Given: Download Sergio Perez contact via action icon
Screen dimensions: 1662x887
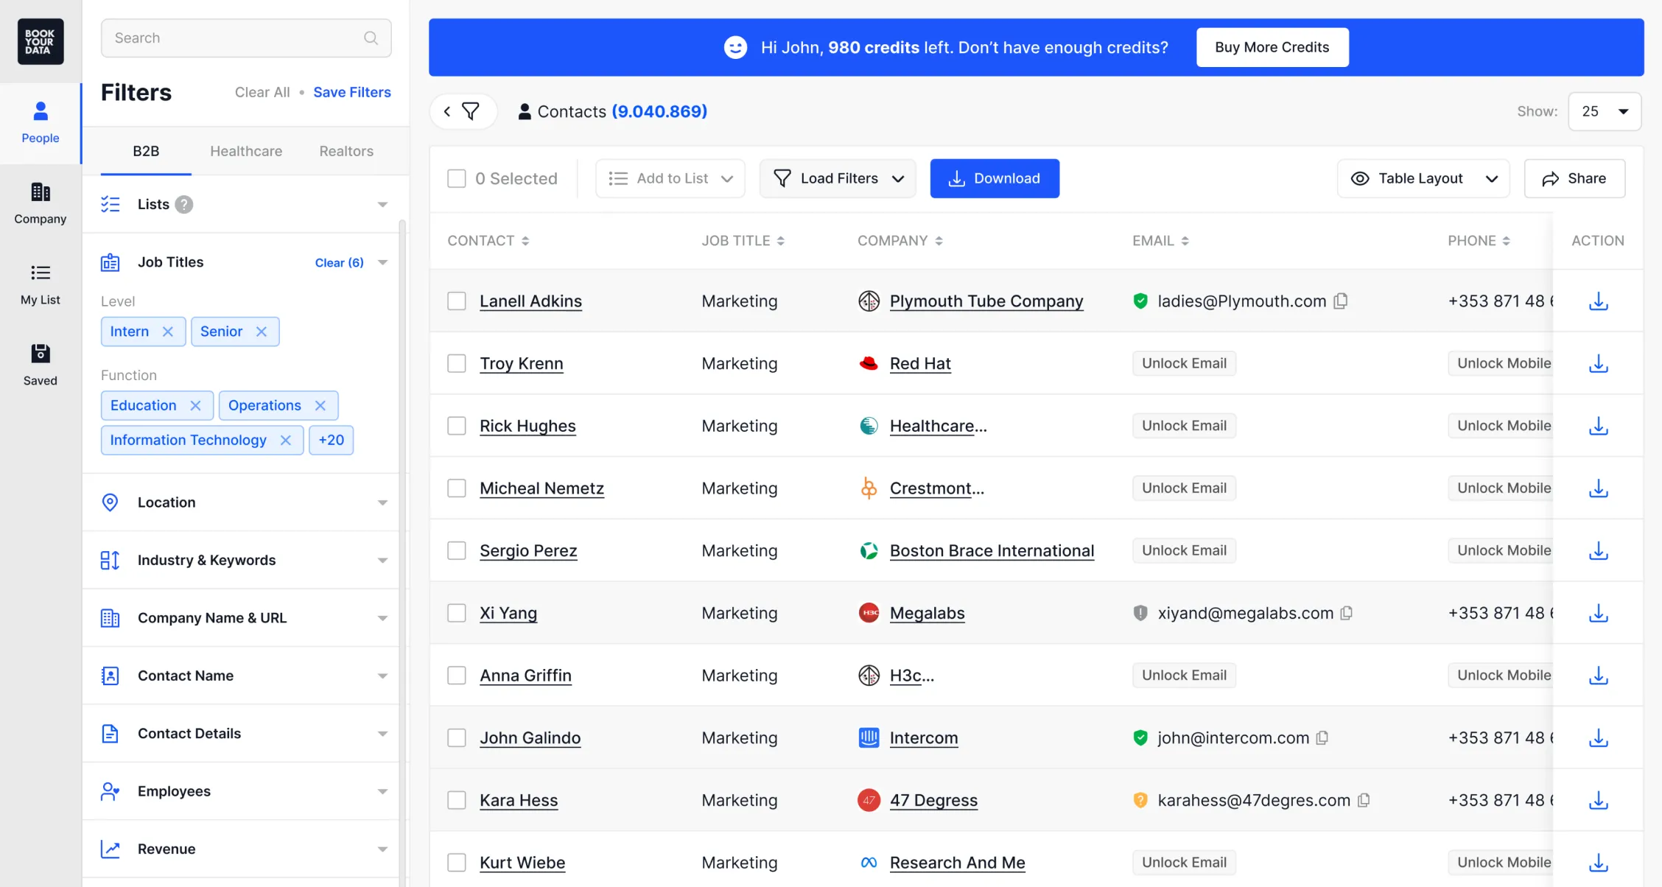Looking at the screenshot, I should click(1598, 550).
